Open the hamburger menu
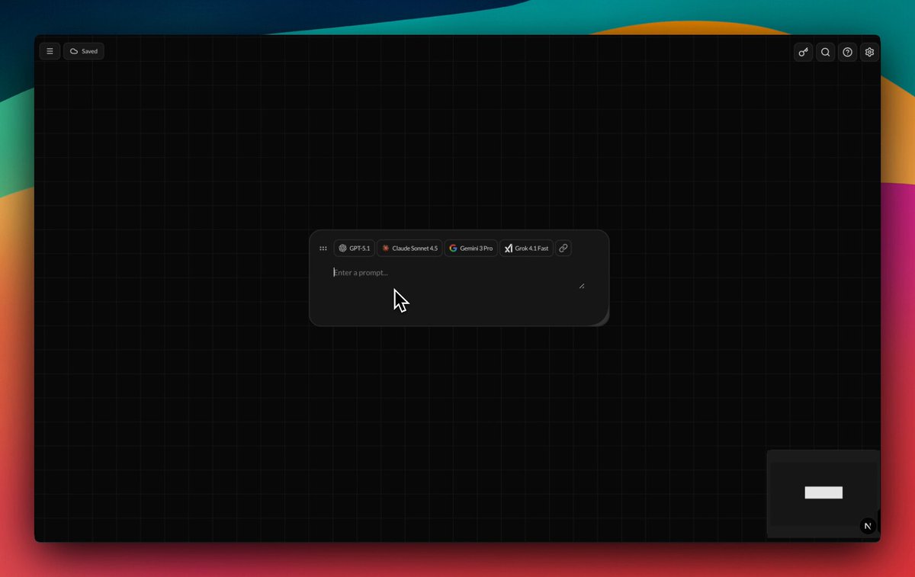Viewport: 915px width, 577px height. click(50, 51)
